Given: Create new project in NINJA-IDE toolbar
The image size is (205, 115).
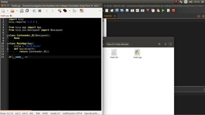Looking at the screenshot, I should (112, 11).
